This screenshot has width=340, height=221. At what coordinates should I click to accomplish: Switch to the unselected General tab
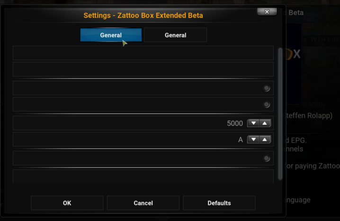pyautogui.click(x=175, y=35)
